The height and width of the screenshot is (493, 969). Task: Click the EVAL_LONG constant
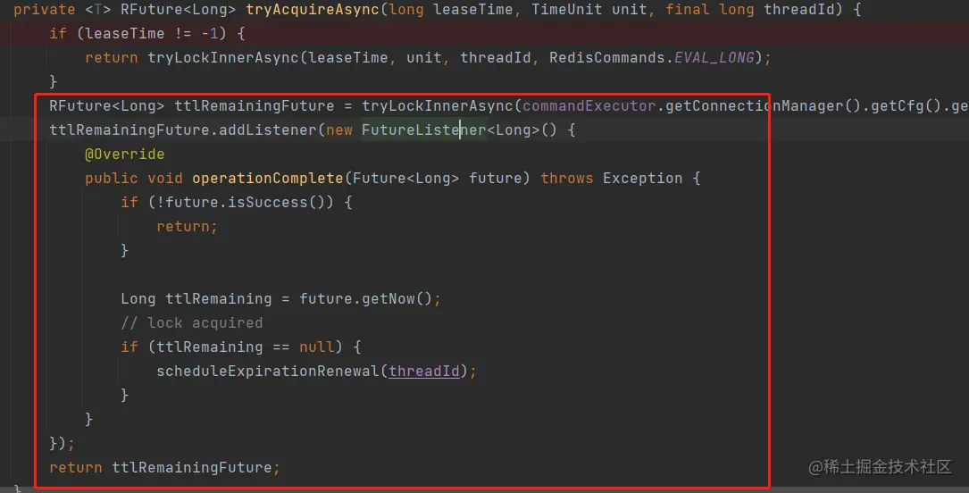[x=714, y=57]
